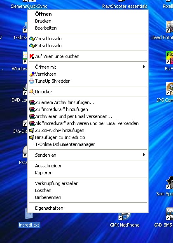Click the key icon next to Entschlüsseln
173x243 pixels.
coord(32,46)
